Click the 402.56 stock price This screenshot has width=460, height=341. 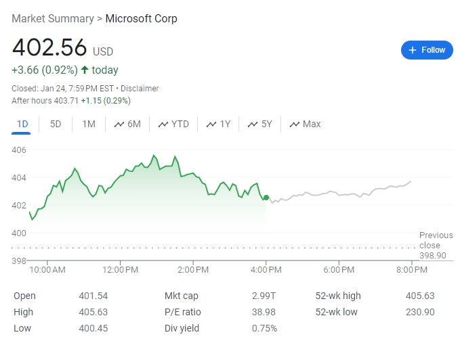(x=49, y=48)
